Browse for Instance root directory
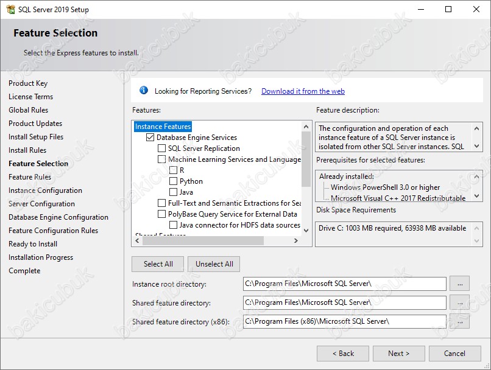Viewport: 491px width, 370px height. tap(460, 284)
